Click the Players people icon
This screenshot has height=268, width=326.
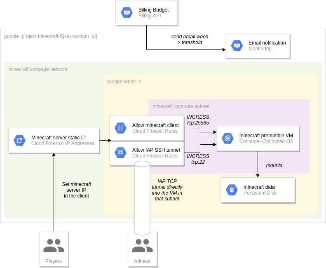point(54,245)
